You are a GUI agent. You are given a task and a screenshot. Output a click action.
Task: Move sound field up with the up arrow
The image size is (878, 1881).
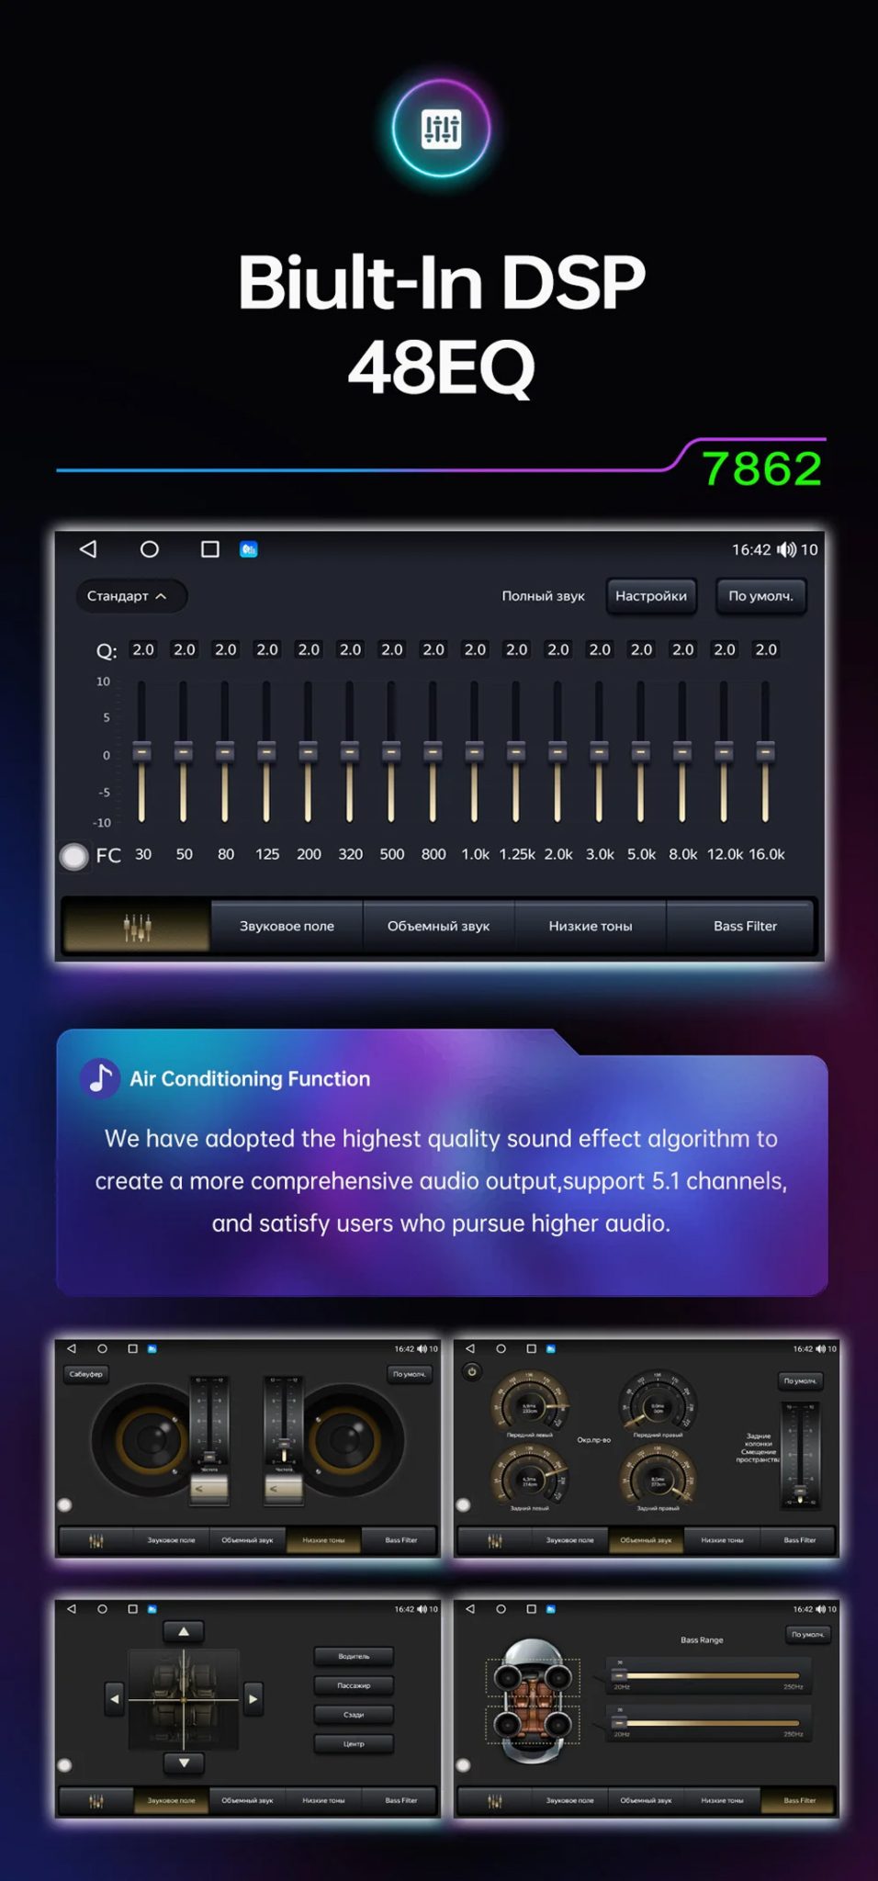pos(184,1631)
